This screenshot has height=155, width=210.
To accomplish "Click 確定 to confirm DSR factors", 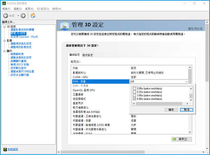I will point(171,110).
